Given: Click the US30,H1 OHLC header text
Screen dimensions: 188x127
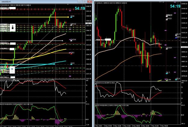Looking at the screenshot, I should (x=112, y=3).
